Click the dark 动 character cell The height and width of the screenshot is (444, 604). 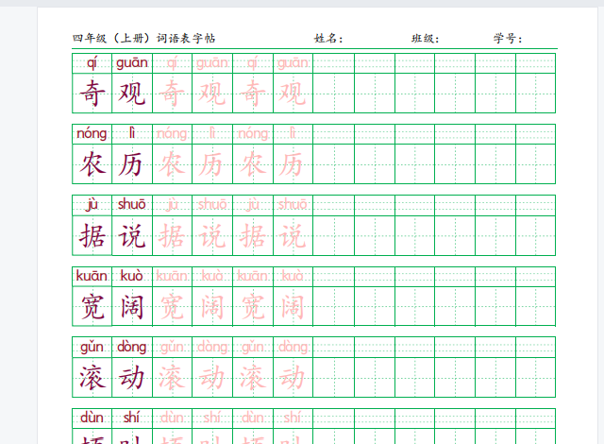tap(132, 377)
